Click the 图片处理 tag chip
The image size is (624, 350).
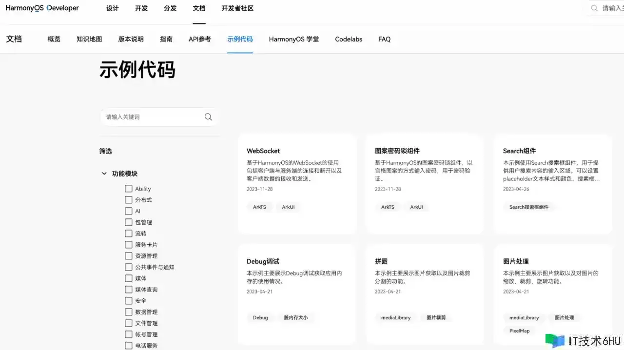pos(565,318)
